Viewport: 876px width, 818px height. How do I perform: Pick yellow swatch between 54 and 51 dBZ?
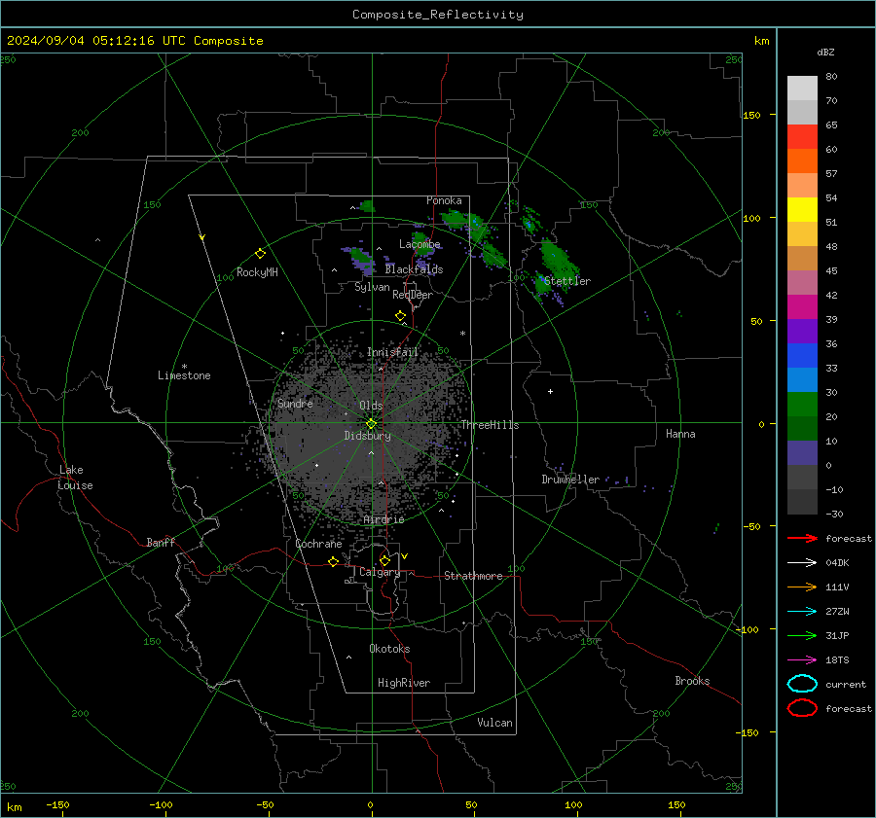[x=802, y=210]
